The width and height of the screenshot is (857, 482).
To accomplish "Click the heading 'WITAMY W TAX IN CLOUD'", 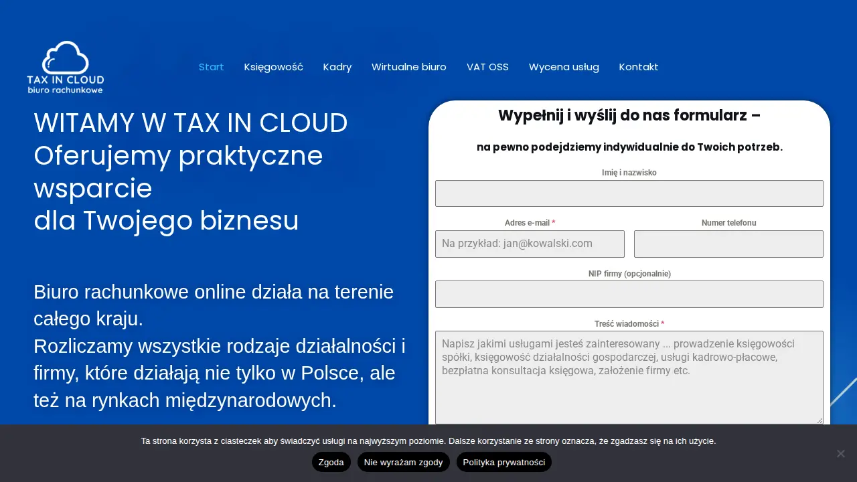I will tap(191, 123).
